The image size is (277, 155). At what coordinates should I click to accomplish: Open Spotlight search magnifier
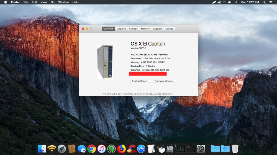pyautogui.click(x=264, y=2)
